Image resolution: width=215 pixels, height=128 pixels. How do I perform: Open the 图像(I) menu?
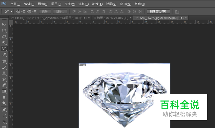(x=43, y=4)
